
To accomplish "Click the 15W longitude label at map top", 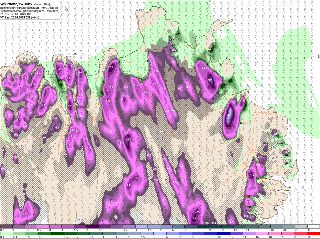I will coord(209,1).
